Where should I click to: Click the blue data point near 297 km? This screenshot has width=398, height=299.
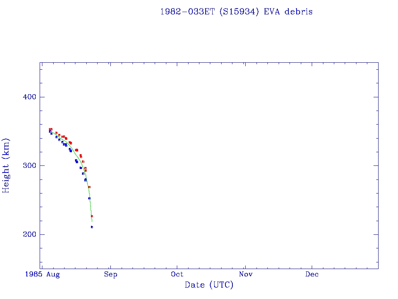(x=81, y=168)
